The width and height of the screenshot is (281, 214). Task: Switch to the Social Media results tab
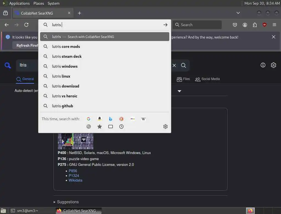(207, 79)
